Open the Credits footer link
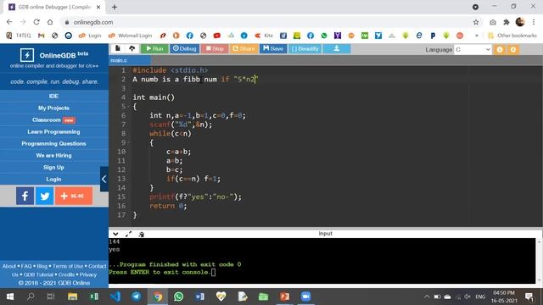The image size is (543, 305). pos(66,274)
